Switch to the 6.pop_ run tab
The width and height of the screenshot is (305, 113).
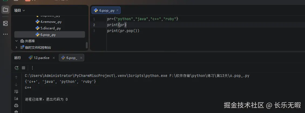72,58
